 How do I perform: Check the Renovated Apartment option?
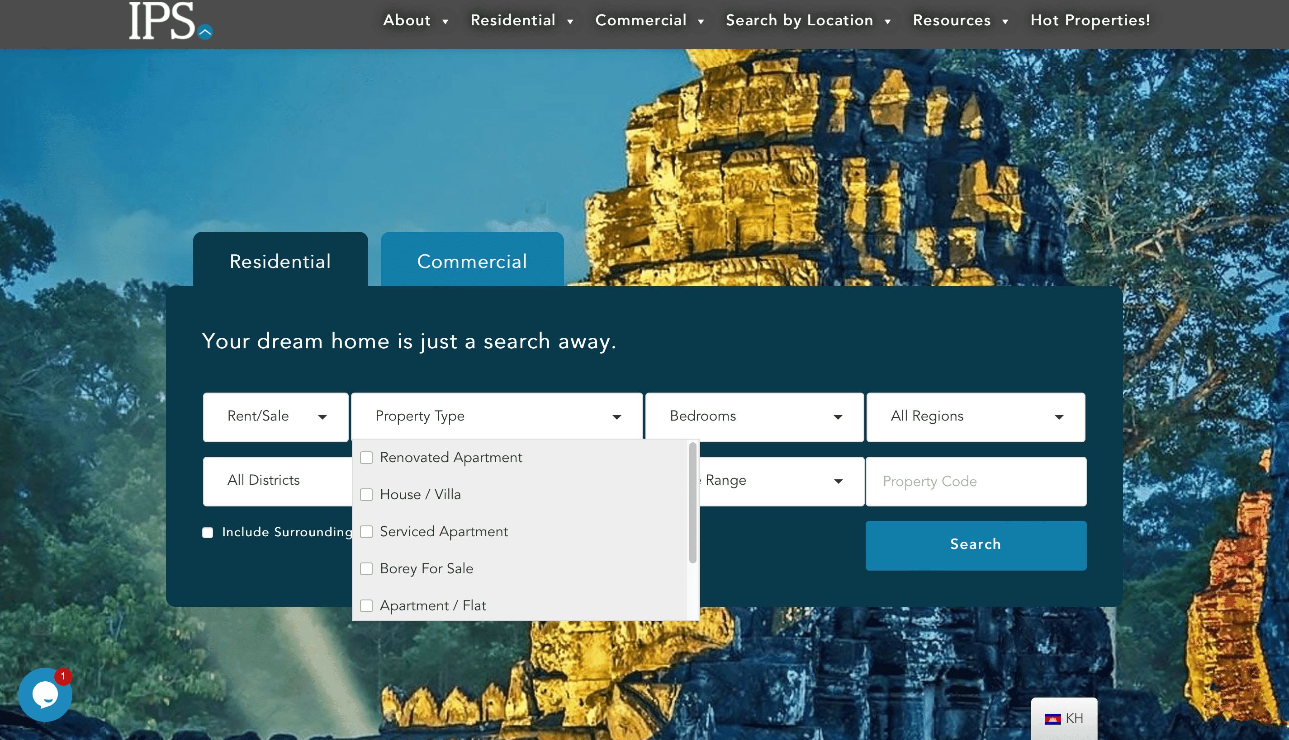367,457
